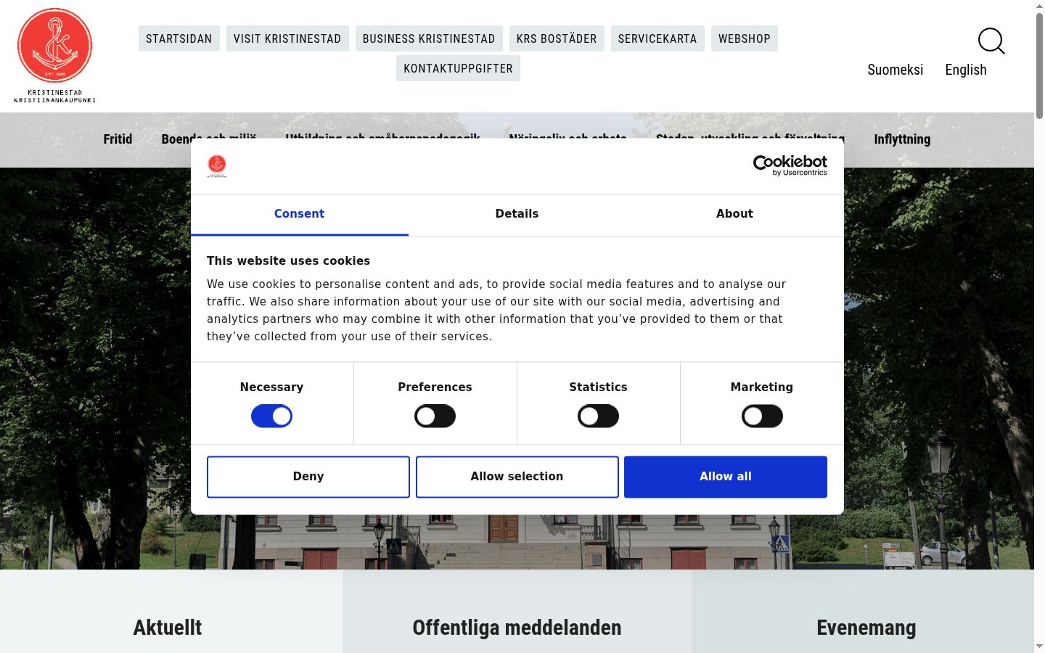The image size is (1045, 653).
Task: Open Business Kristinestad link
Action: point(429,38)
